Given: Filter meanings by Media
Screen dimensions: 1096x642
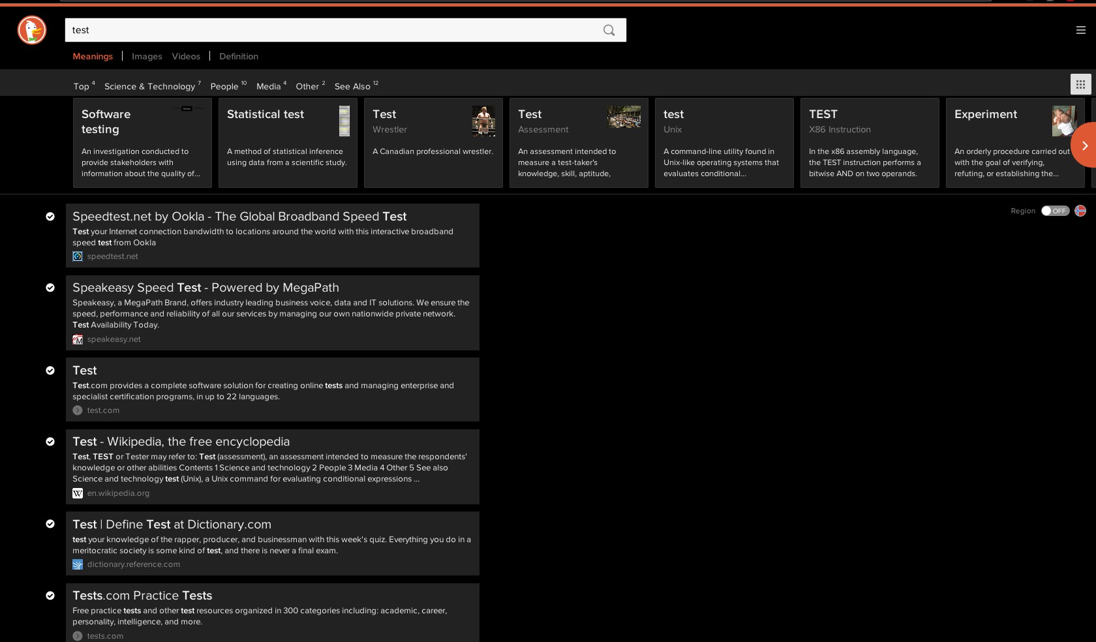Looking at the screenshot, I should click(271, 85).
